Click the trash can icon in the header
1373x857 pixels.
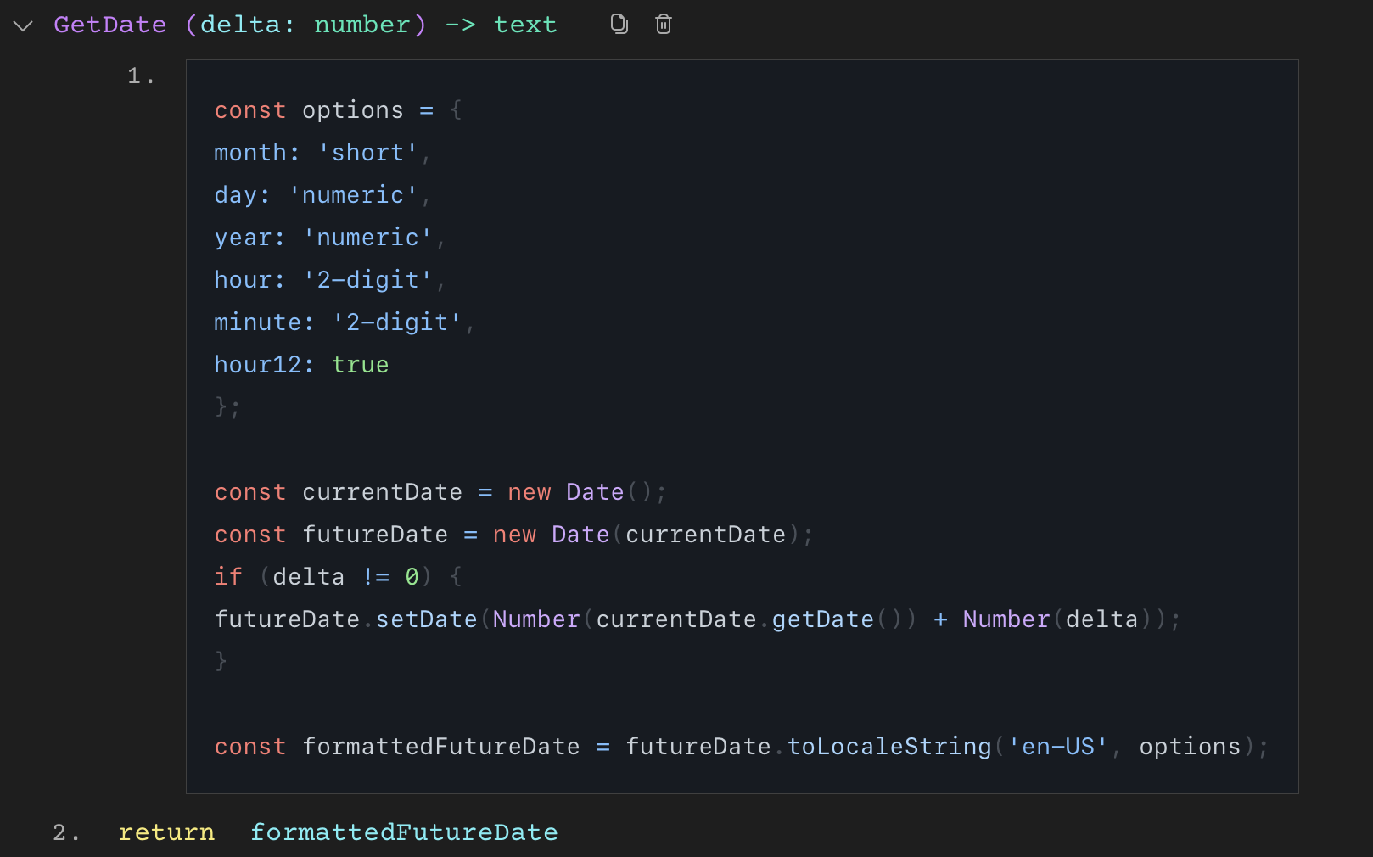pyautogui.click(x=662, y=25)
